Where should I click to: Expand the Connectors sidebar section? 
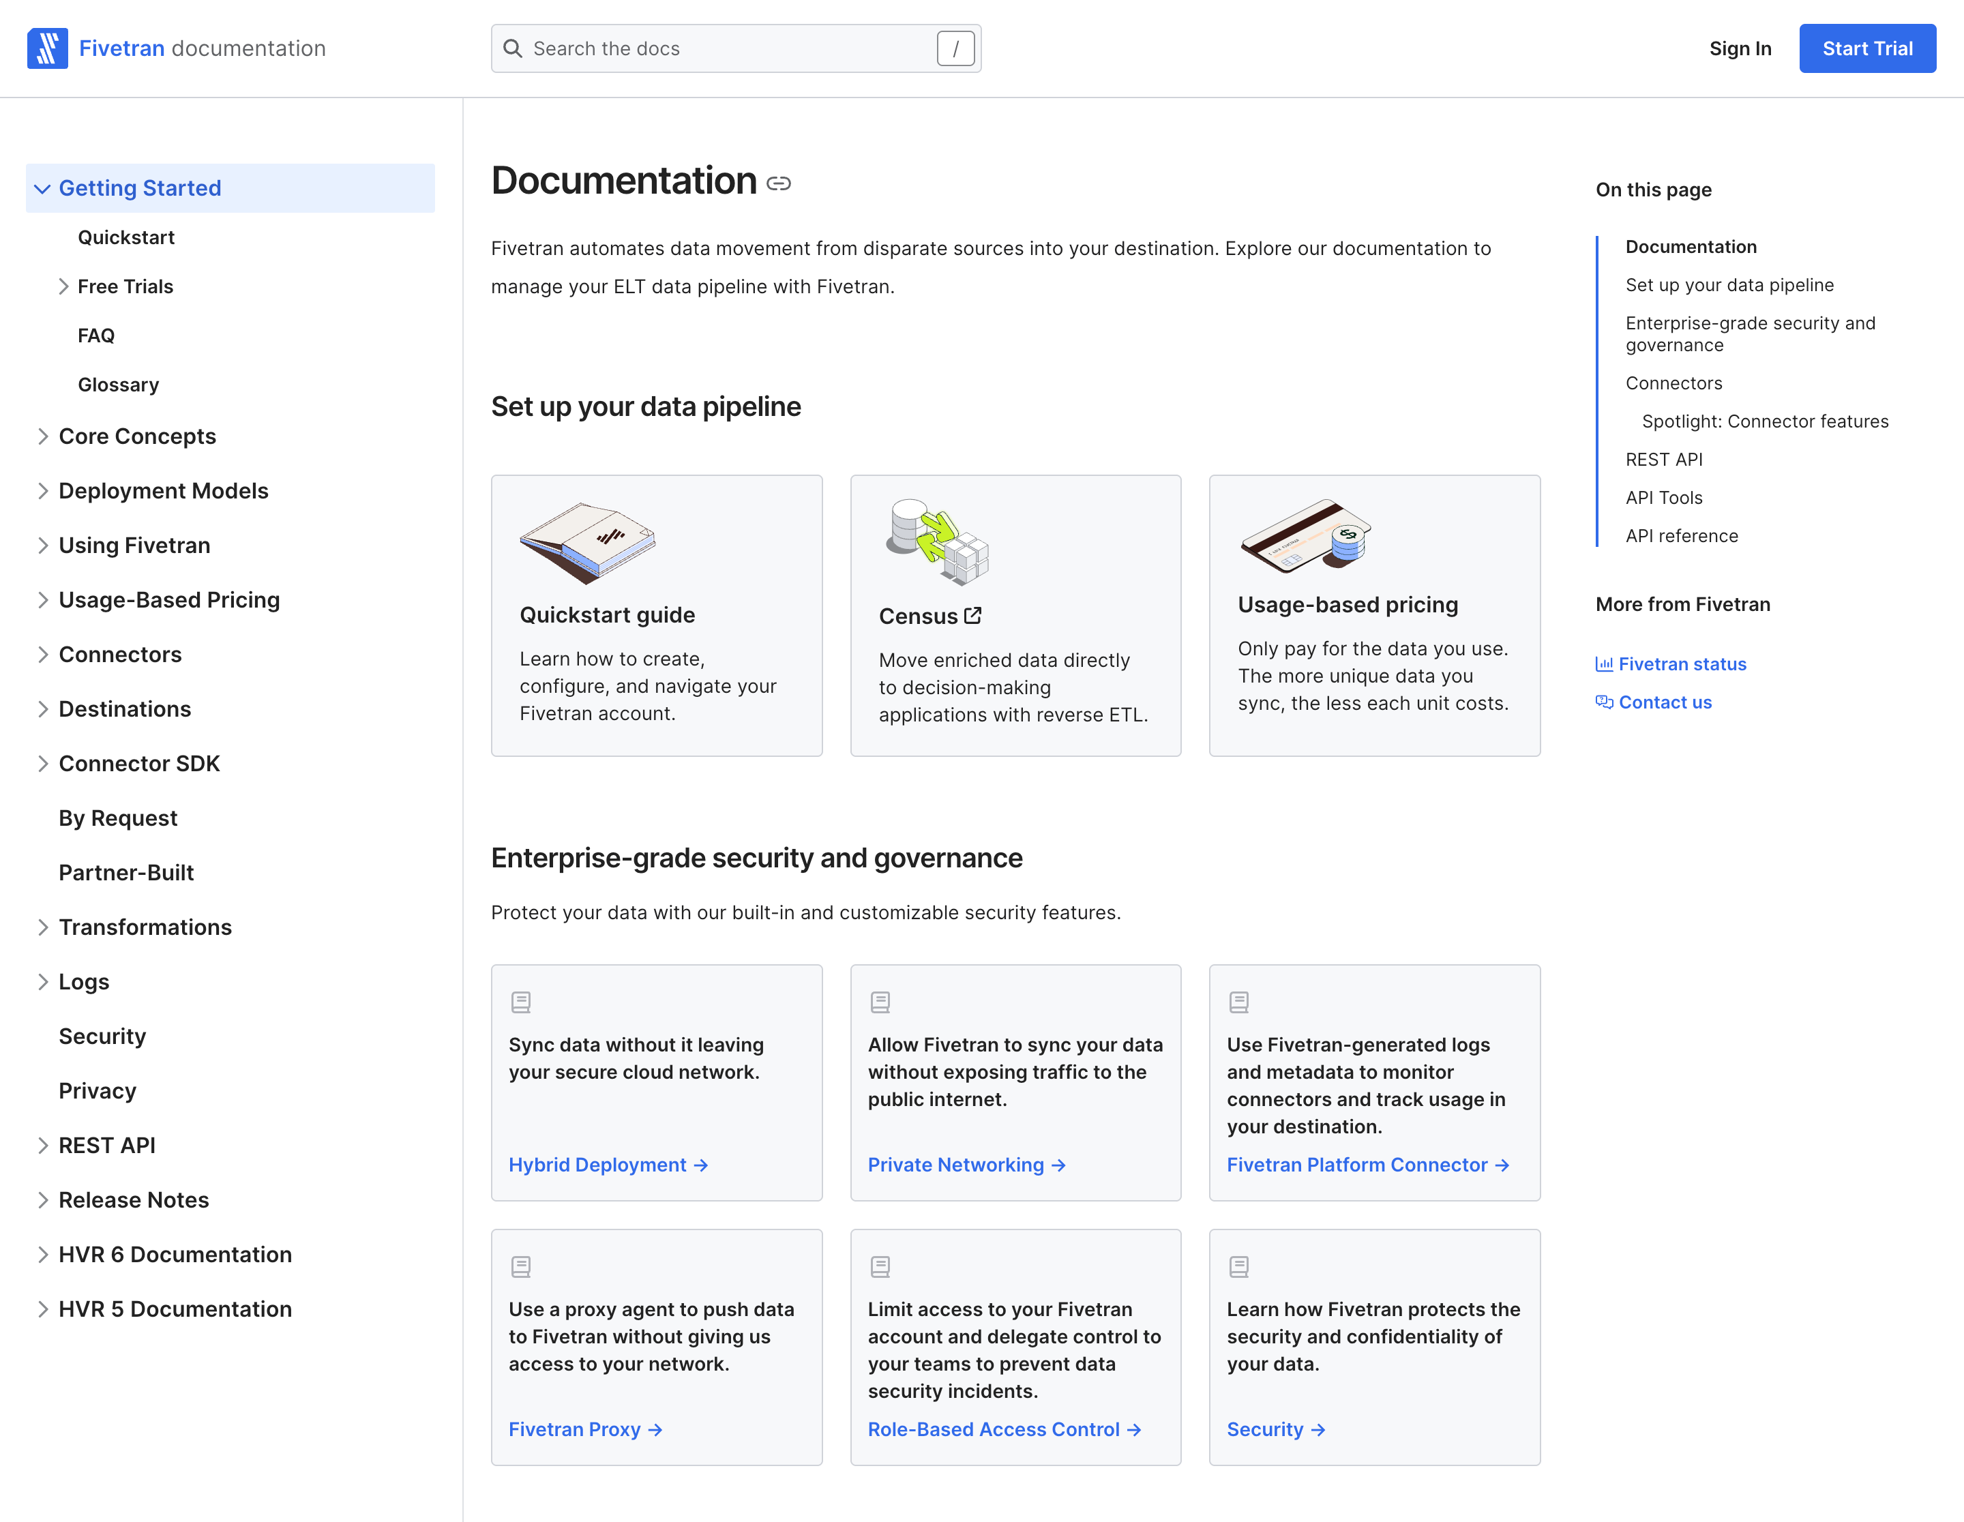click(x=42, y=655)
